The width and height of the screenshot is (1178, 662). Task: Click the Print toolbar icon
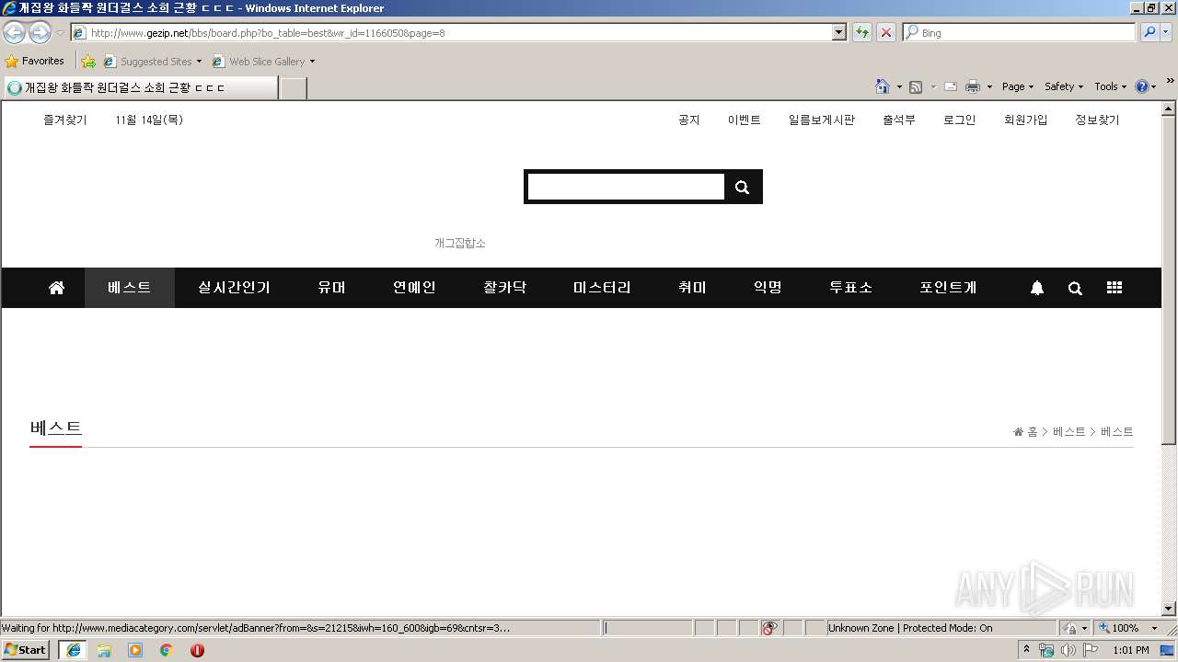(x=973, y=86)
